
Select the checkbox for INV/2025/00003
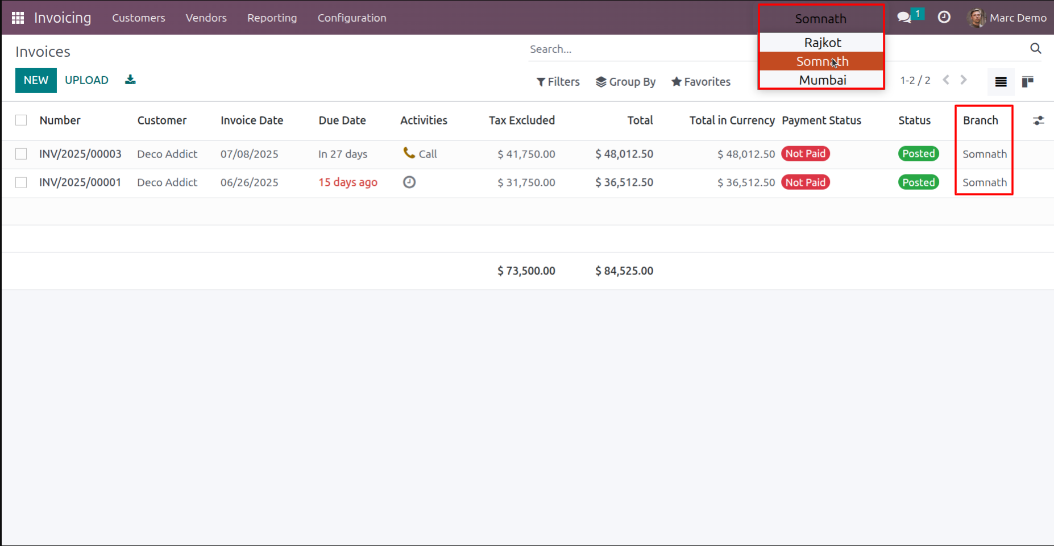[x=21, y=154]
